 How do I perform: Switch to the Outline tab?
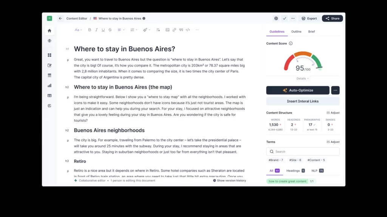click(x=296, y=32)
